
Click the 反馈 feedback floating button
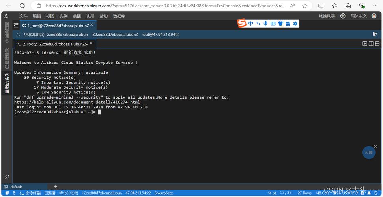(369, 152)
